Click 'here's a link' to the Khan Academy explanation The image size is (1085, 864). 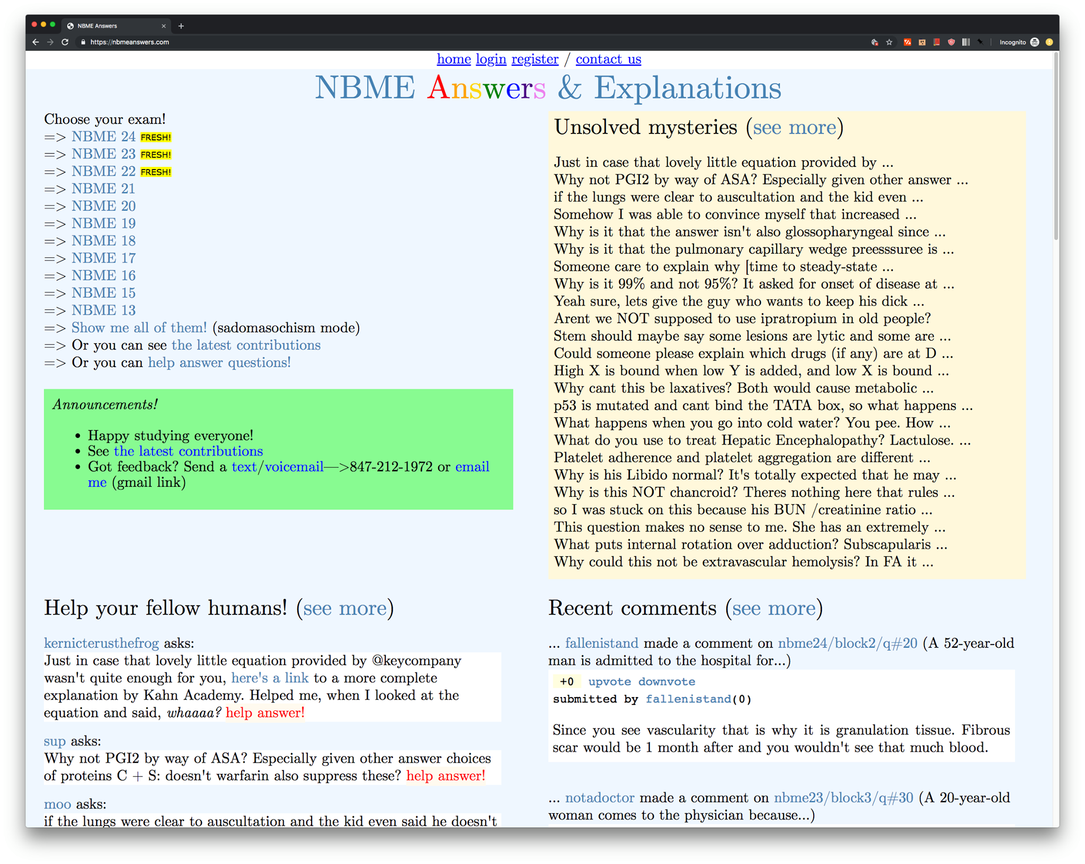[x=270, y=679]
